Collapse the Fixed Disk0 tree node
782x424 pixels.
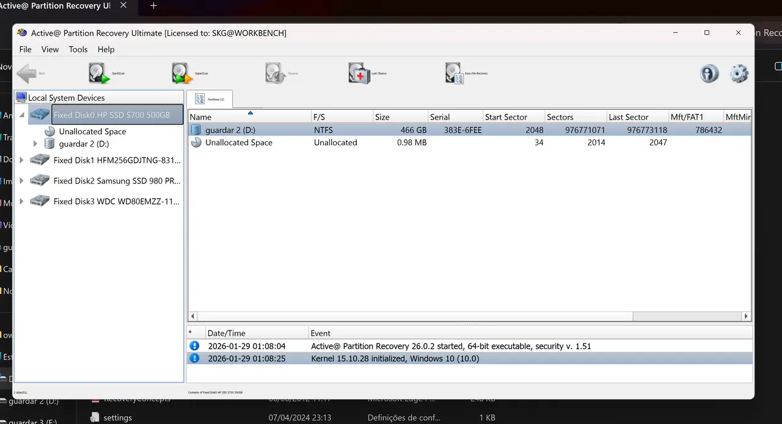(22, 115)
